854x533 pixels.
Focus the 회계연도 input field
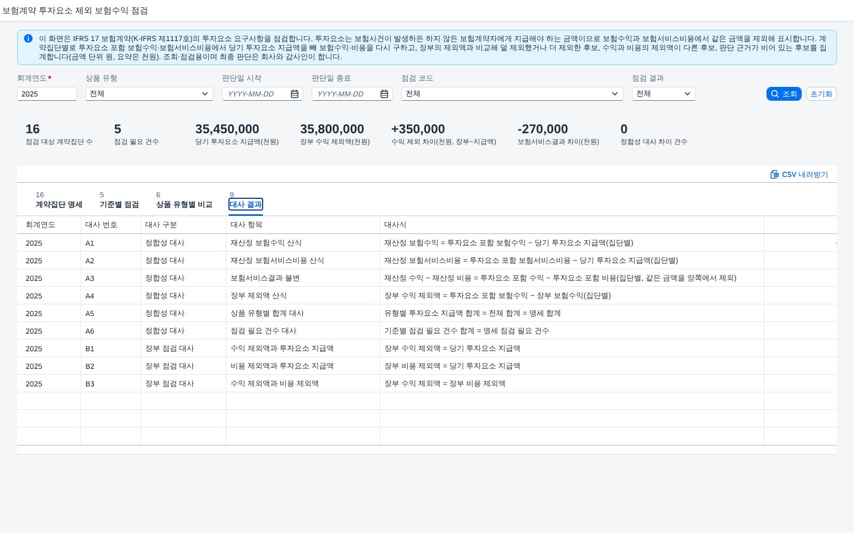coord(47,94)
